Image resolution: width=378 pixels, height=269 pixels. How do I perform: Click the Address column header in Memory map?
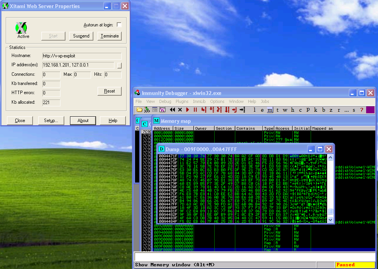click(163, 129)
